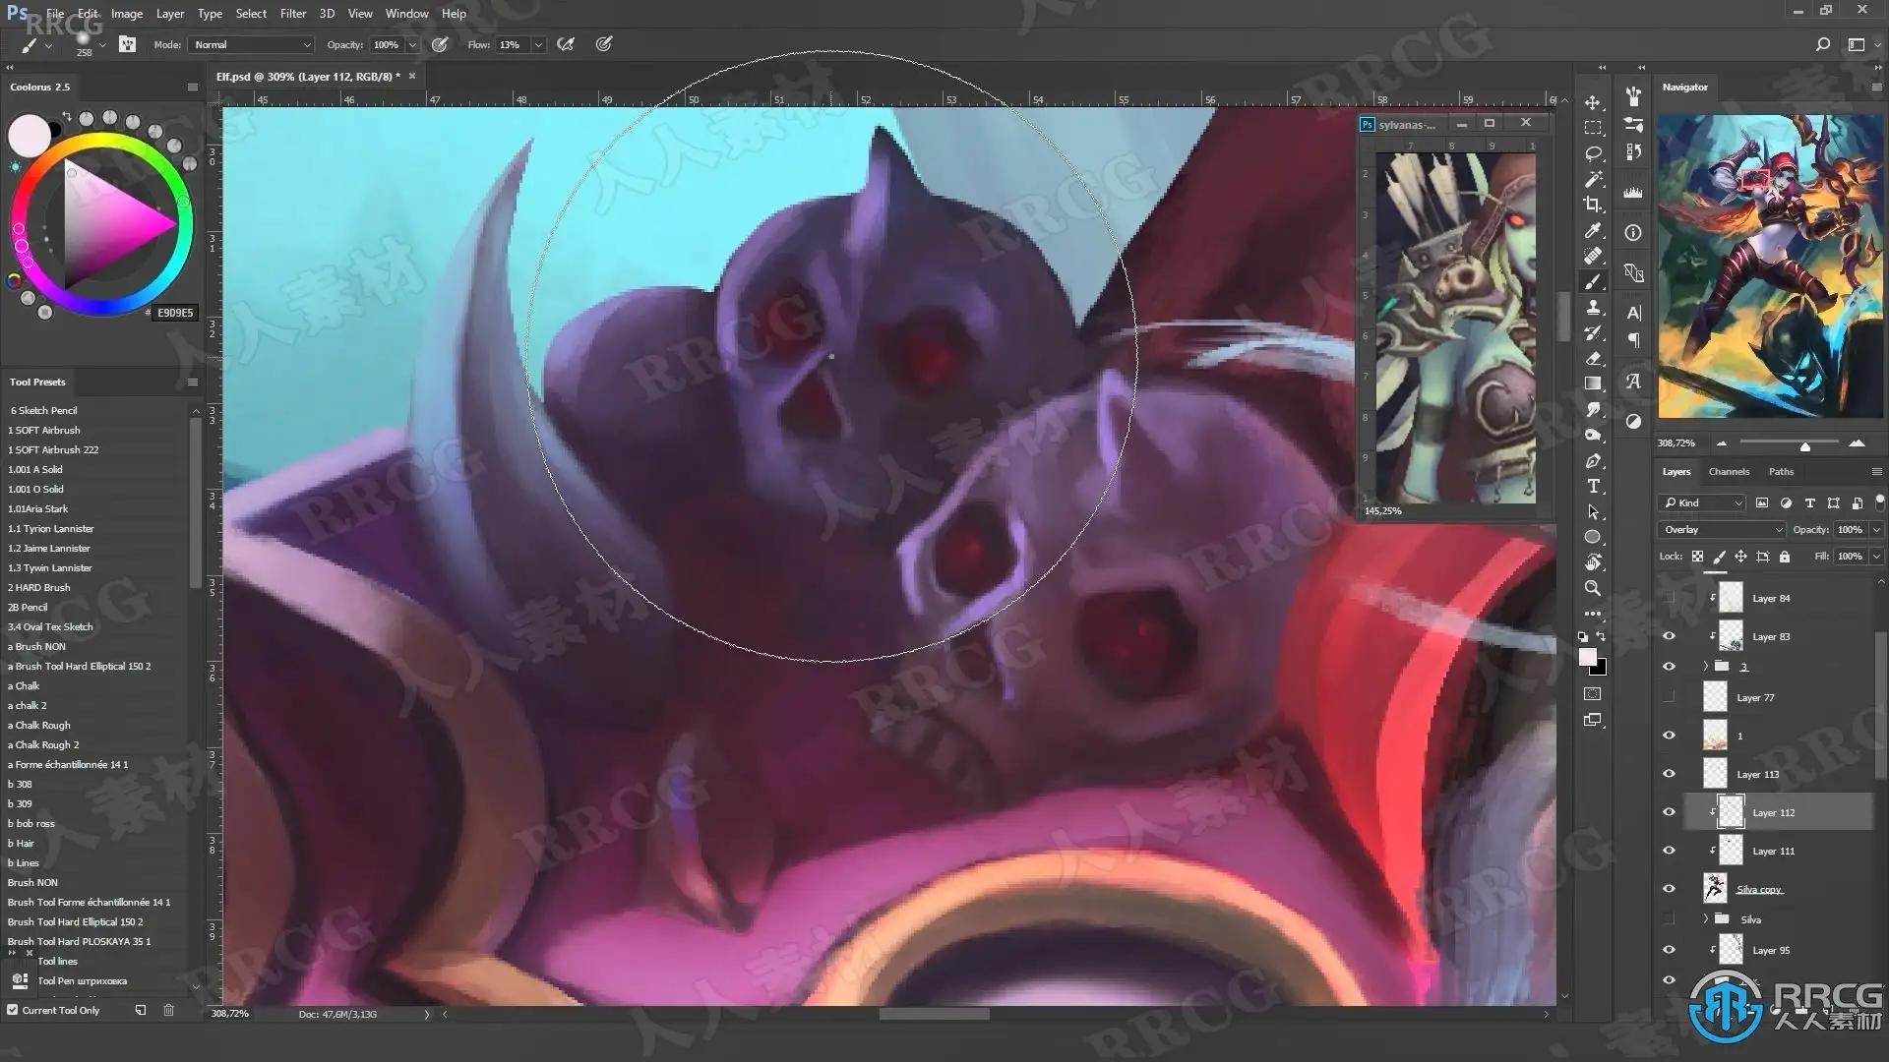
Task: Uncheck Current Tool Only checkbox
Action: pos(13,1010)
